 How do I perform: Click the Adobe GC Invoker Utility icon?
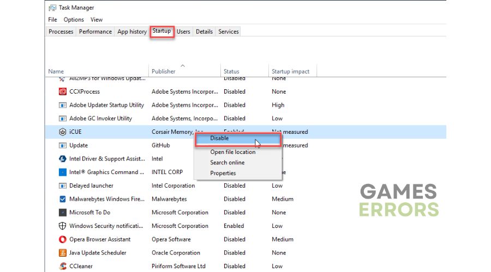pos(63,119)
